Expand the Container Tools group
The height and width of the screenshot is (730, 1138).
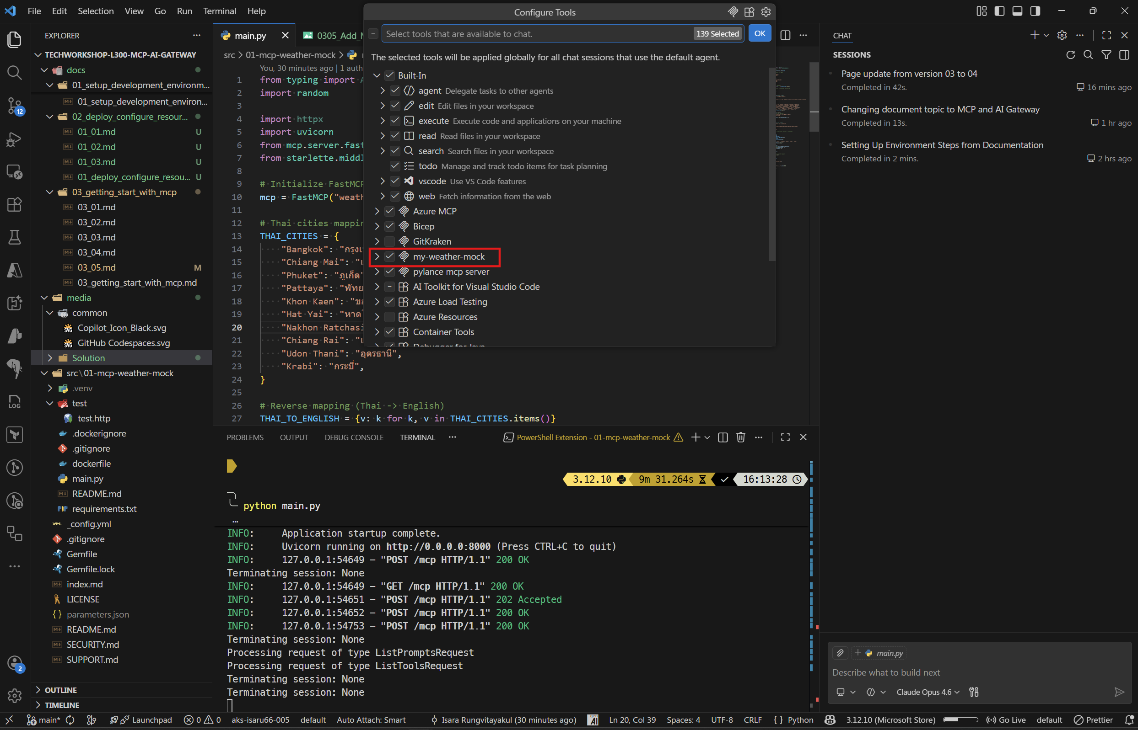(x=377, y=332)
